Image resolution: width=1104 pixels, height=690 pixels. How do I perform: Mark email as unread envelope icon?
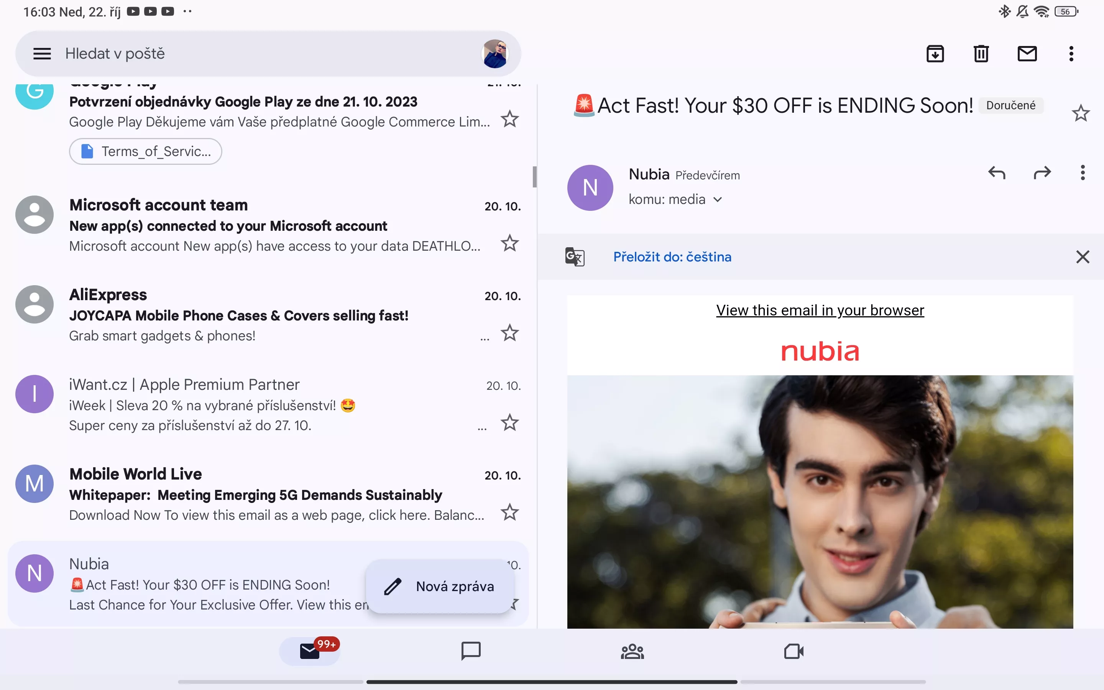pos(1027,54)
